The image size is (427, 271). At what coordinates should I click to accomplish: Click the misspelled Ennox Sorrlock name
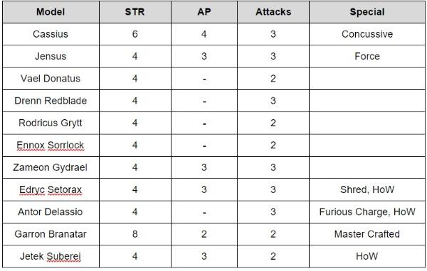pyautogui.click(x=51, y=145)
